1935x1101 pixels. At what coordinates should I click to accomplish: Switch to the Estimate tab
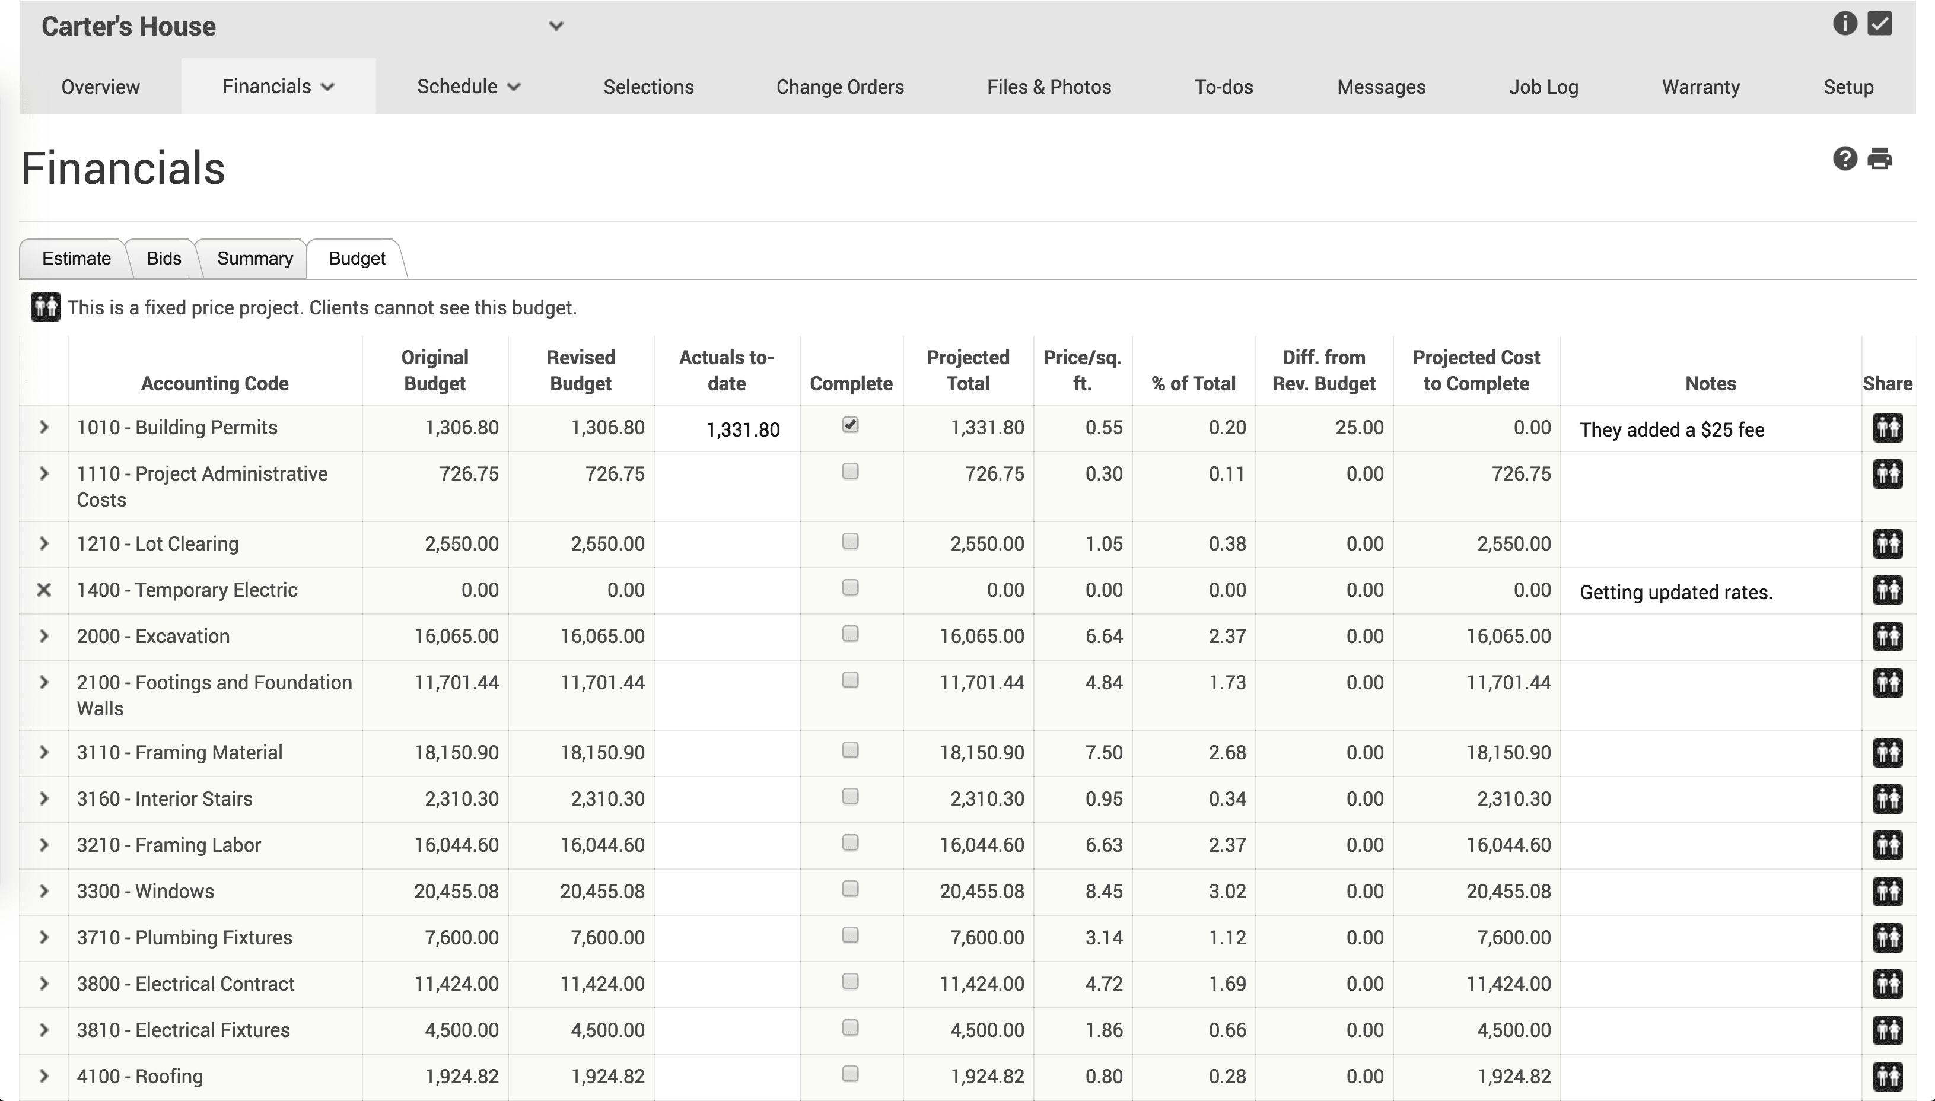click(x=75, y=258)
